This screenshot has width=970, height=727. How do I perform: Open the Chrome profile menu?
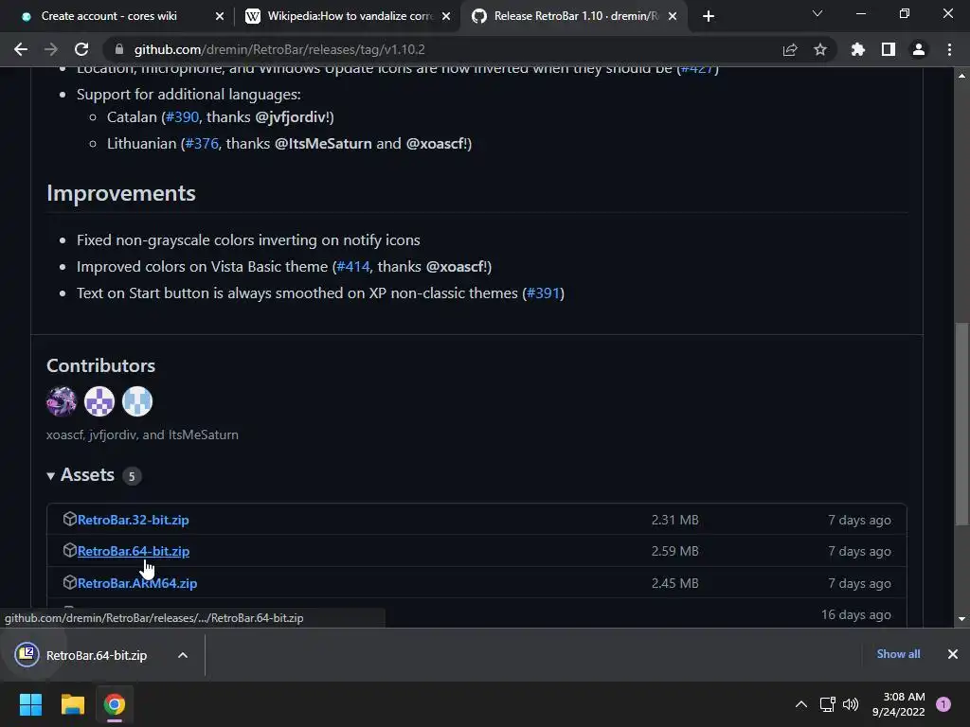tap(919, 49)
